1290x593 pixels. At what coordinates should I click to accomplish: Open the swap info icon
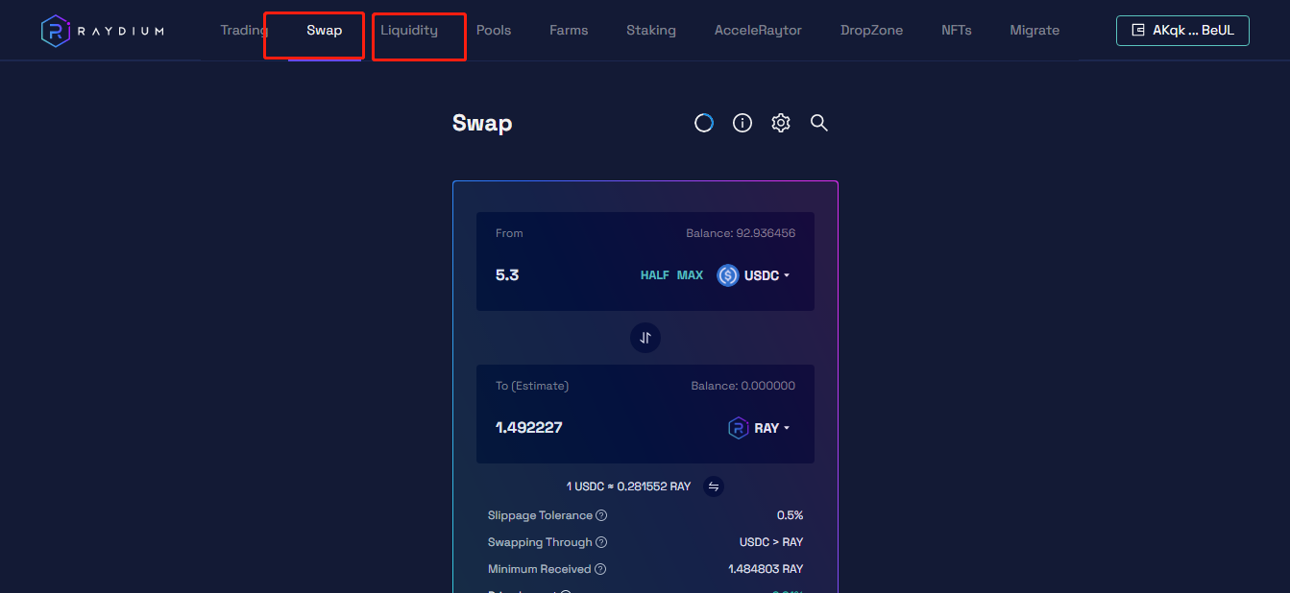742,123
